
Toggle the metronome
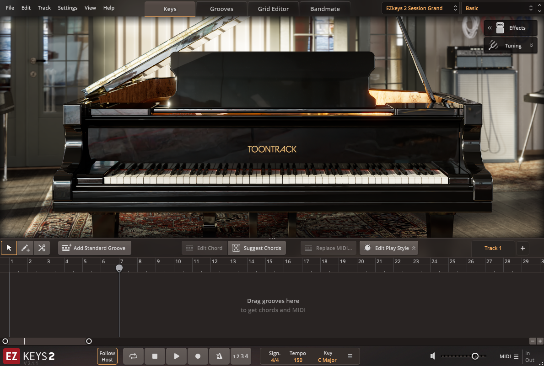[x=219, y=356]
